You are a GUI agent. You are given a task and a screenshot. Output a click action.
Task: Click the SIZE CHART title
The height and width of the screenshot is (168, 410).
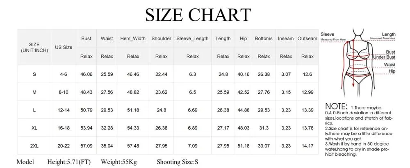[x=198, y=15]
